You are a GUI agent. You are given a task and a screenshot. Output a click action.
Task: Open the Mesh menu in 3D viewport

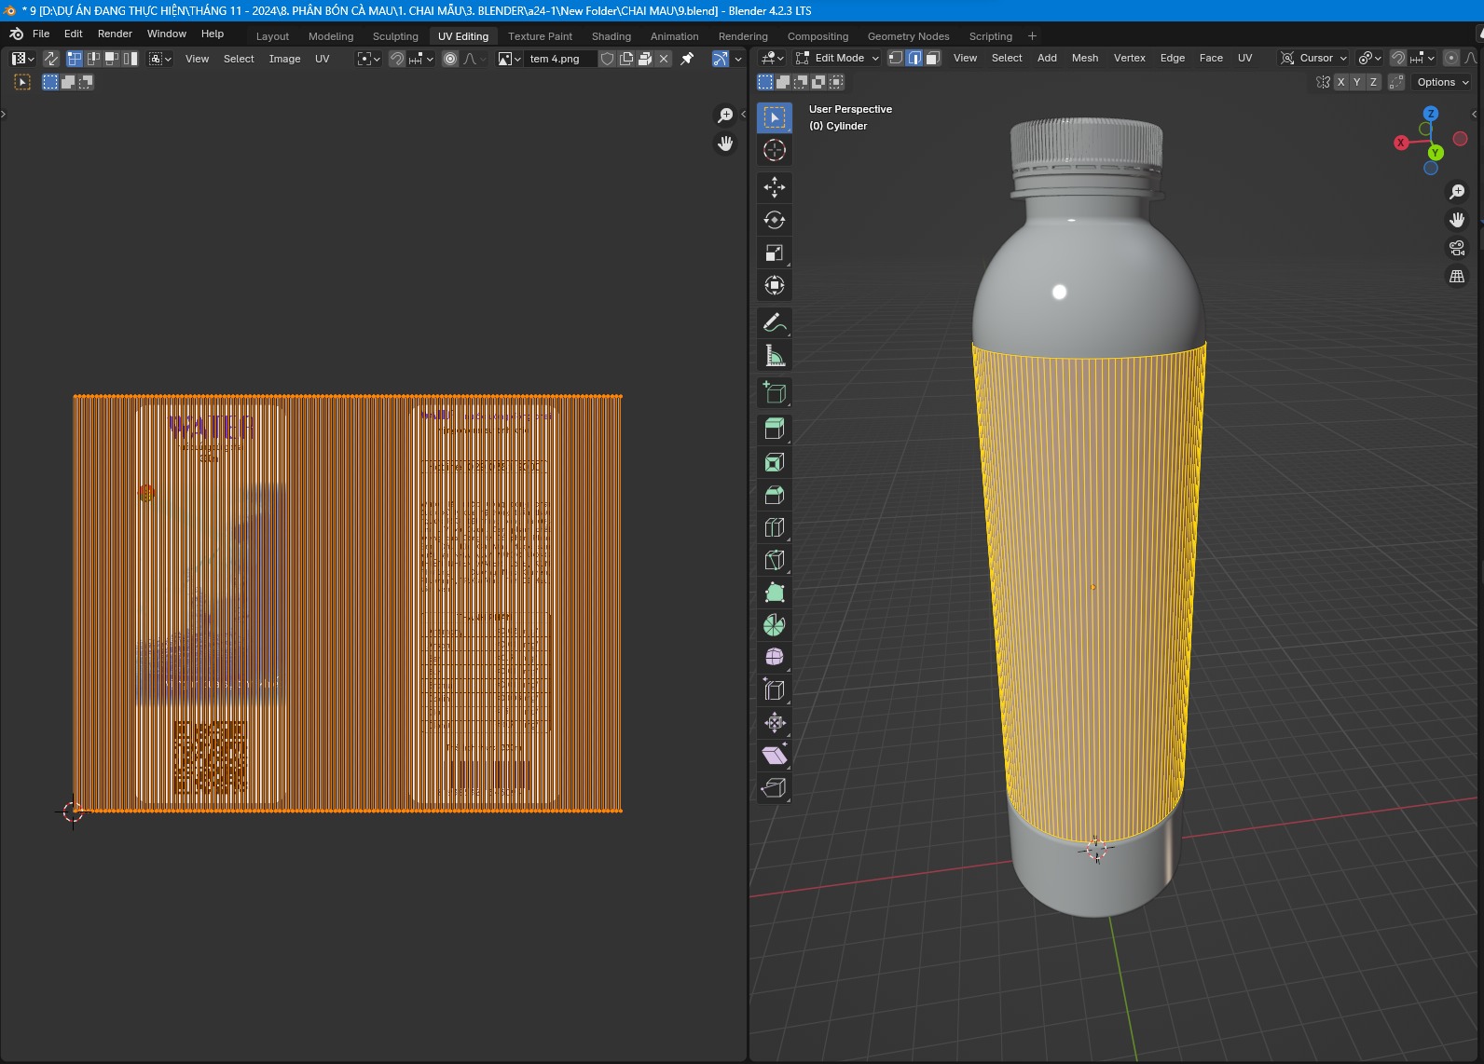point(1084,58)
